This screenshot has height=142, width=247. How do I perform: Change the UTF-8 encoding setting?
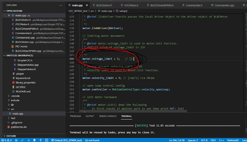click(204, 140)
